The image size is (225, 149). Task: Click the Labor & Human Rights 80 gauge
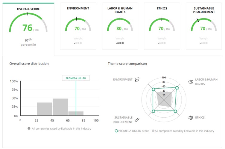[120, 24]
